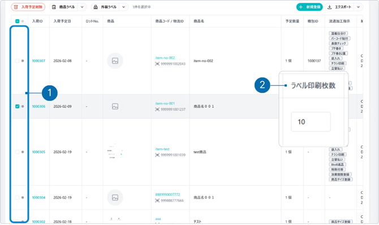This screenshot has width=379, height=225.
Task: Check the row checkbox for 1000305
Action: [18, 152]
